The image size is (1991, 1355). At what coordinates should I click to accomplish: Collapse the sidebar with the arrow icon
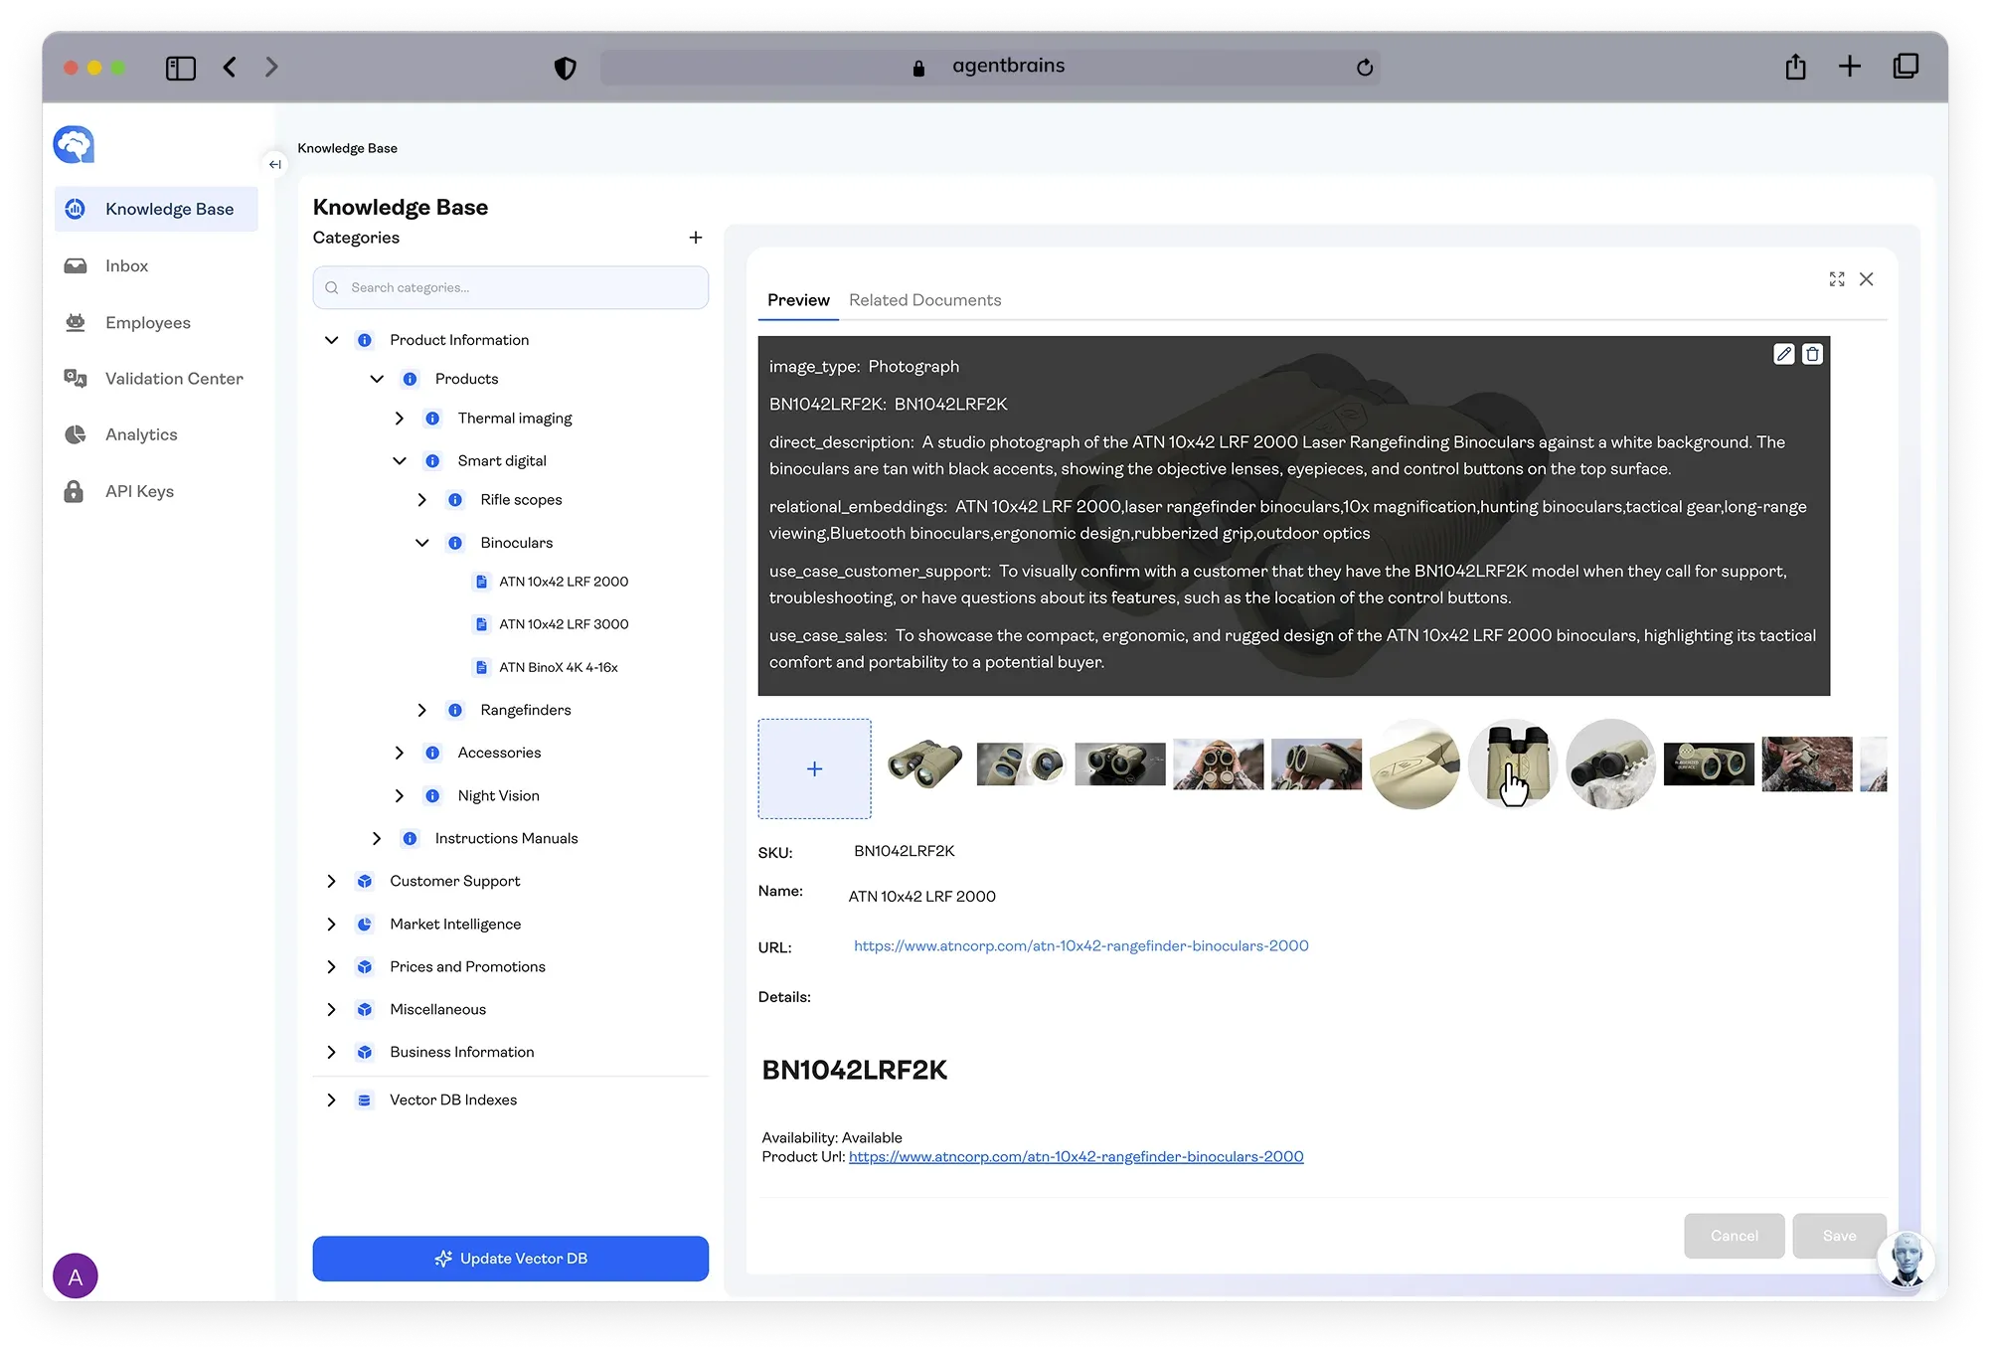pos(275,164)
